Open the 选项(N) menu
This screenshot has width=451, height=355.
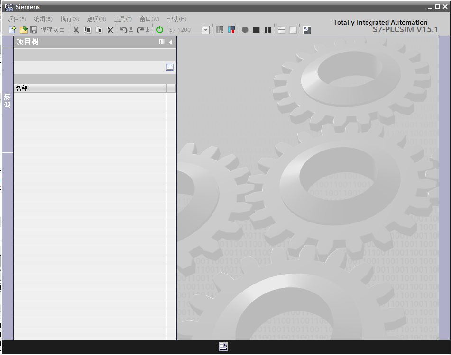96,19
